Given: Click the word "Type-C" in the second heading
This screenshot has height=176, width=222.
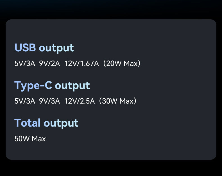Looking at the screenshot, I should (33, 85).
